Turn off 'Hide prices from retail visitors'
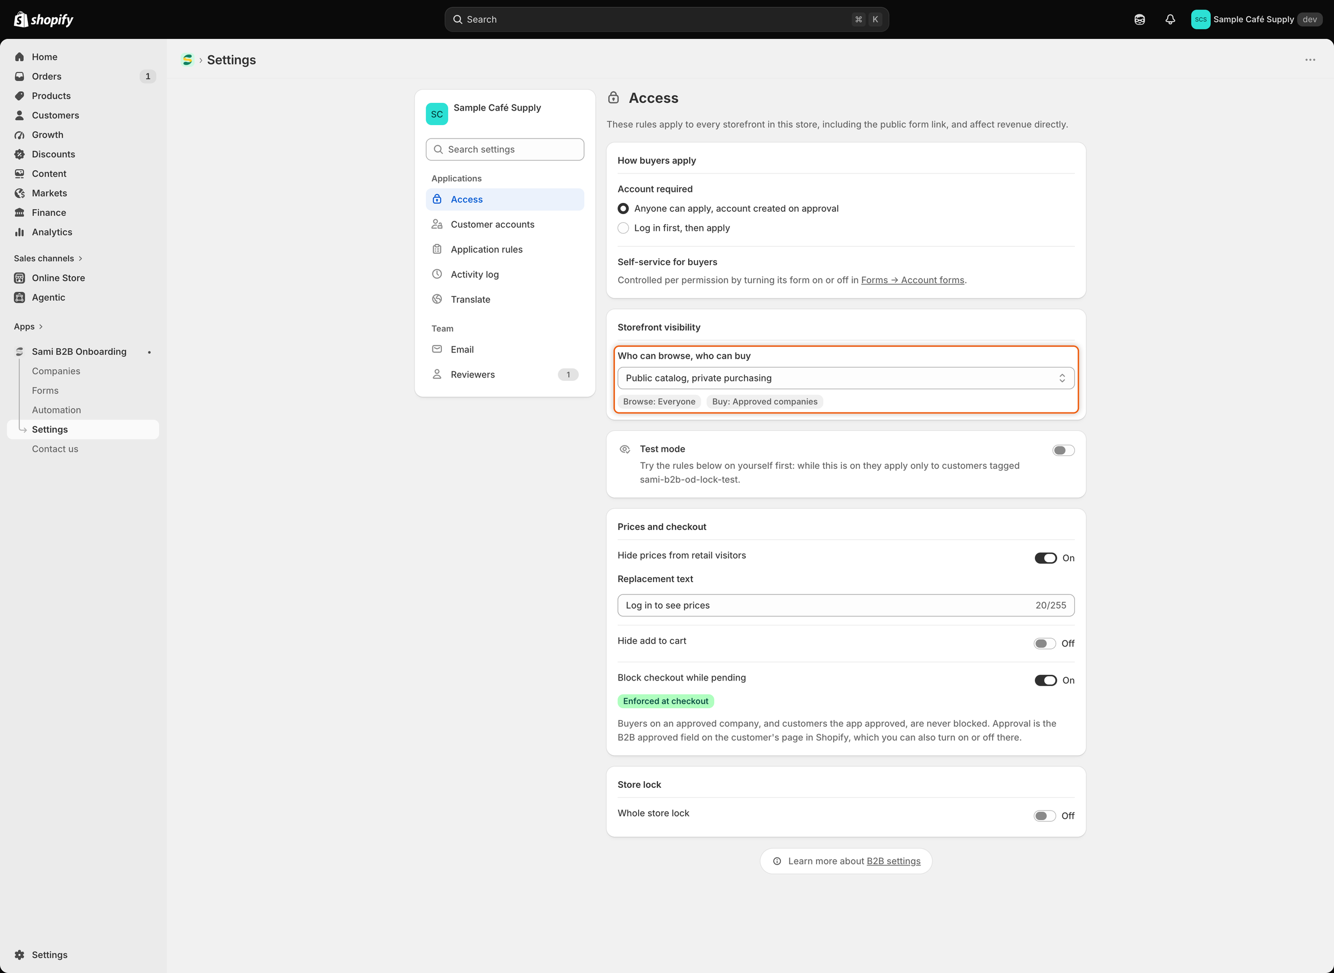Image resolution: width=1334 pixels, height=973 pixels. click(1046, 558)
